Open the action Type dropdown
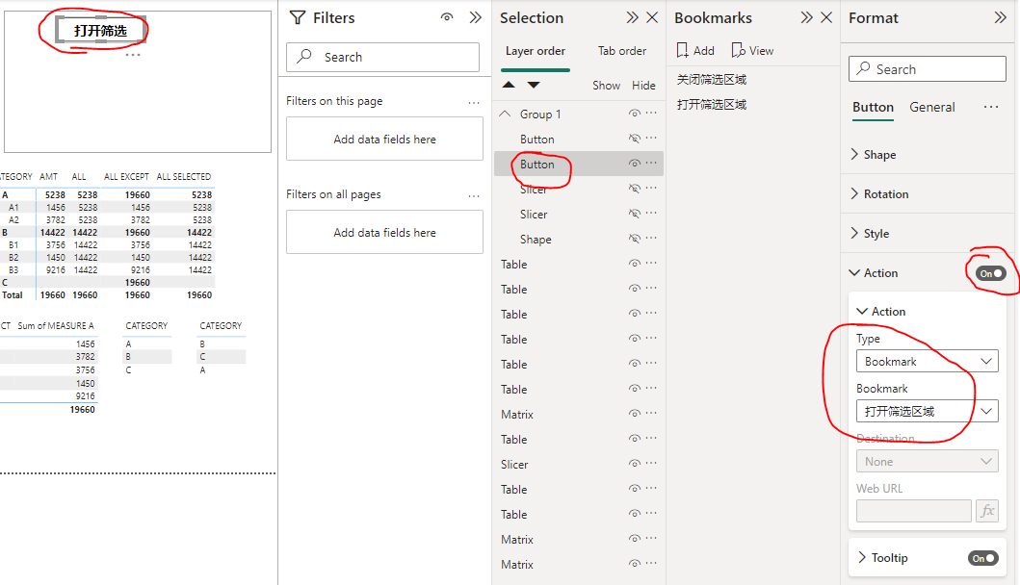Screen dimensions: 1020x585 (927, 362)
